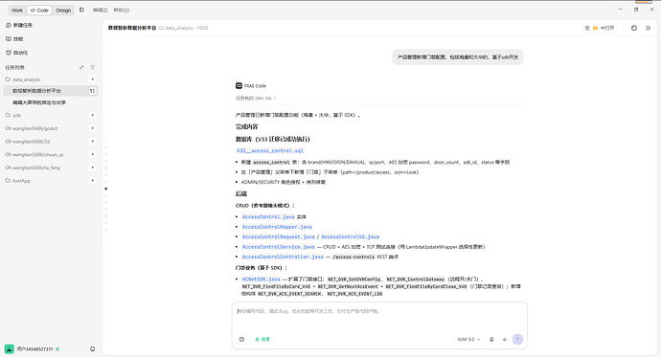Open user profile 用户34548527371
The image size is (661, 357).
(32, 349)
